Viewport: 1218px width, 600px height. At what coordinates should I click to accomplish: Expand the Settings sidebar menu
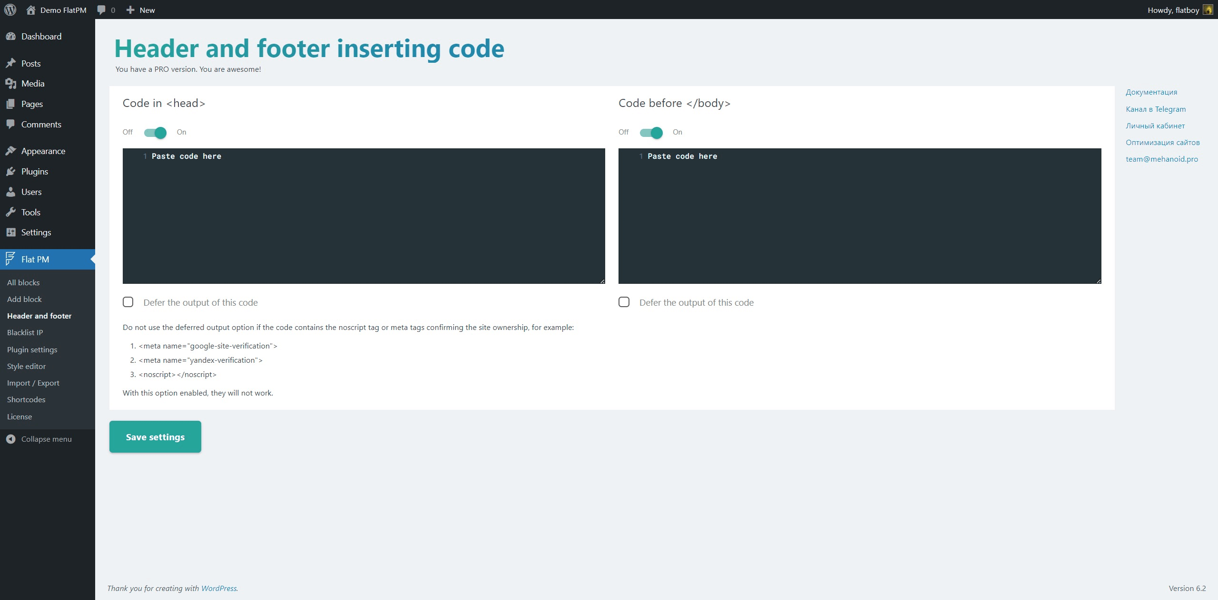pyautogui.click(x=36, y=232)
